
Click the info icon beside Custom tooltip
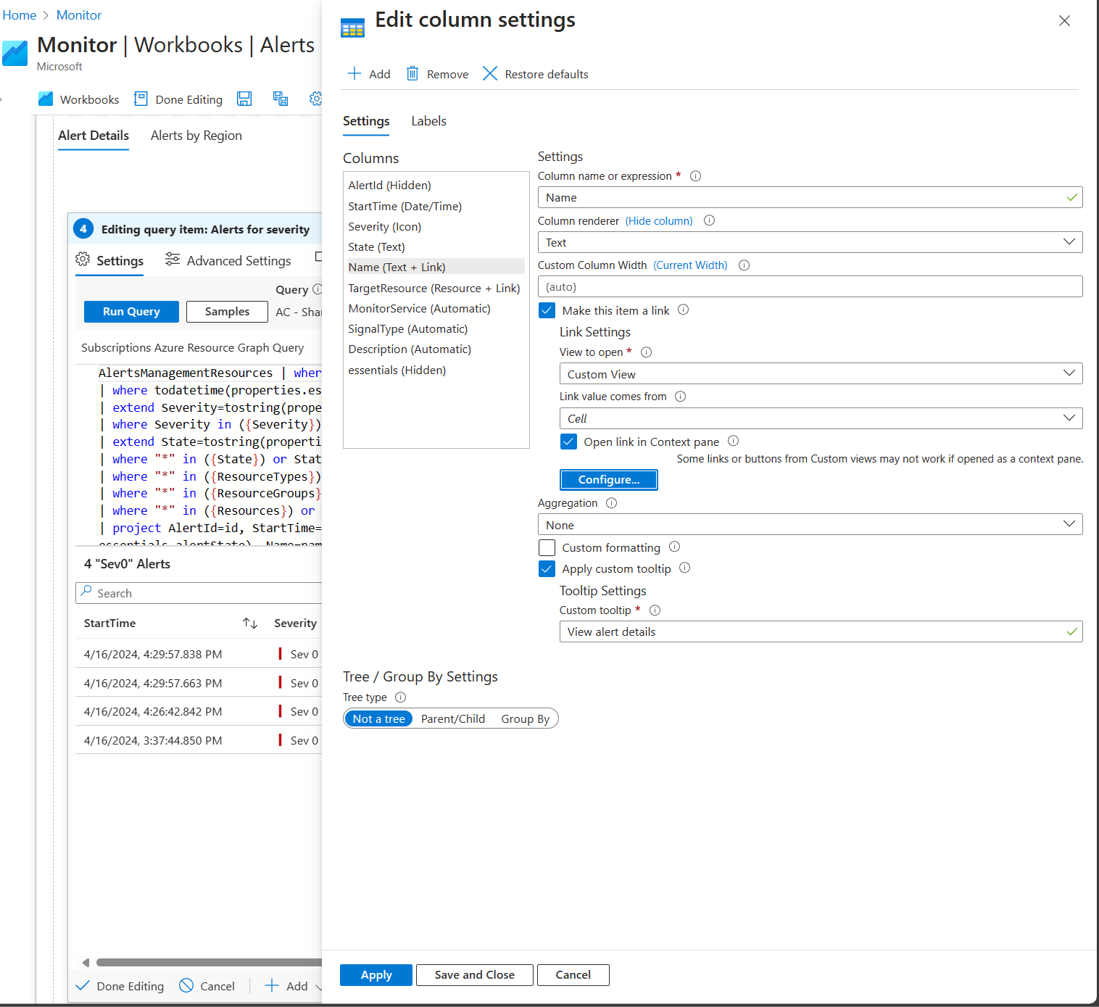[x=655, y=610]
